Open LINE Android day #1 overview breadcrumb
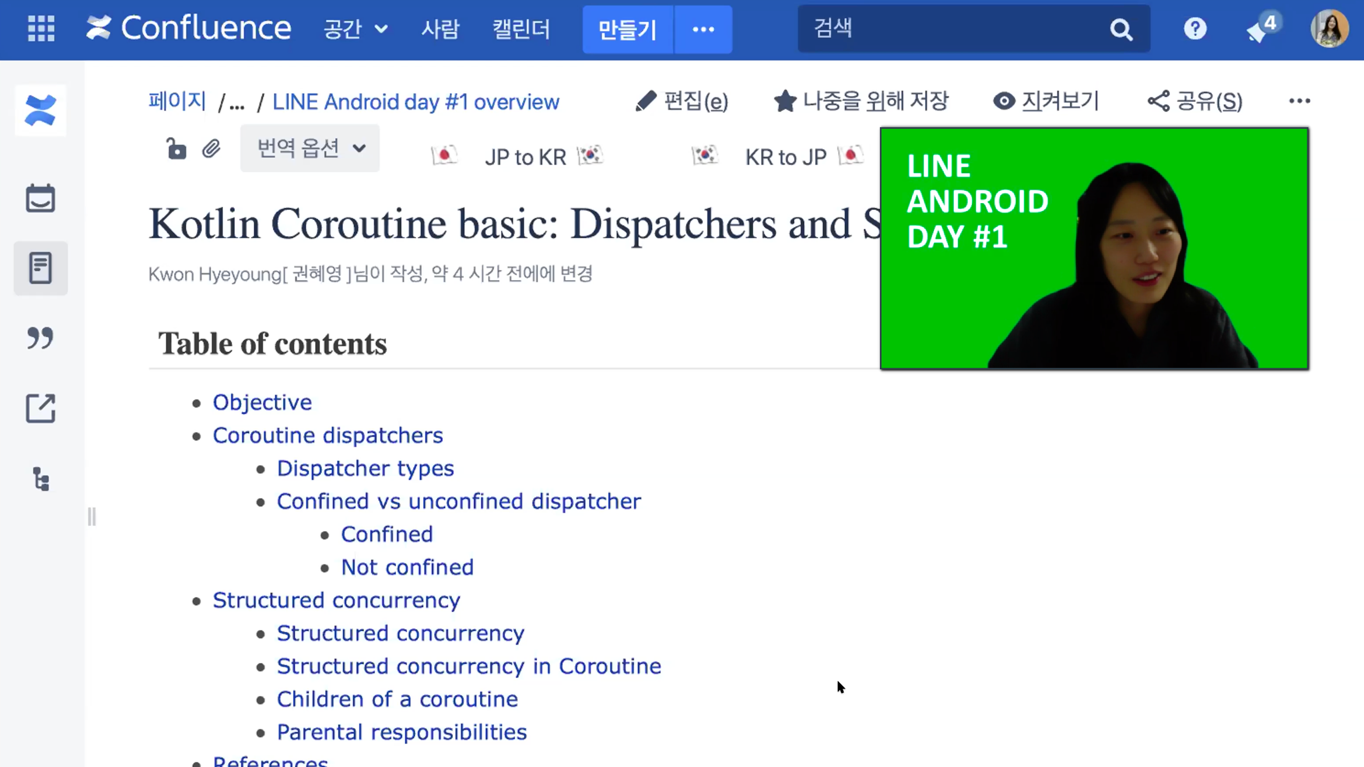1364x767 pixels. (416, 102)
